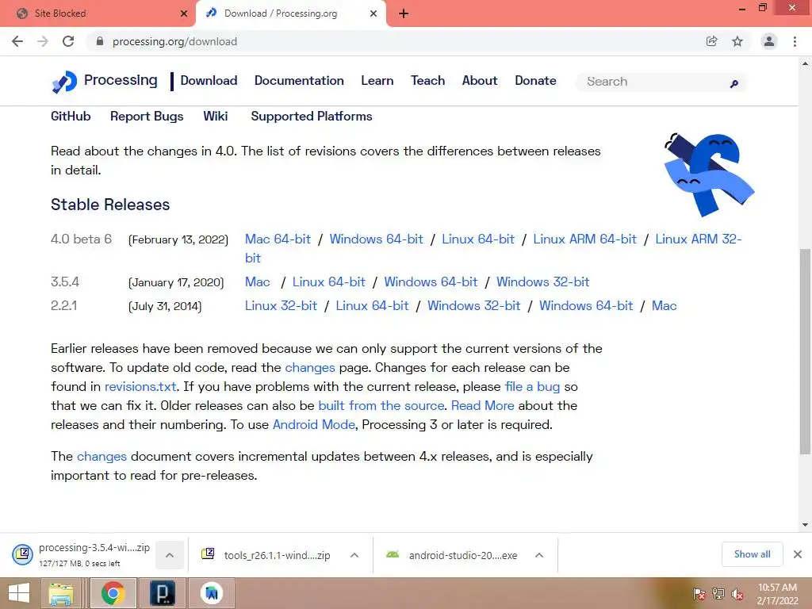Click Show all downloads button

752,554
